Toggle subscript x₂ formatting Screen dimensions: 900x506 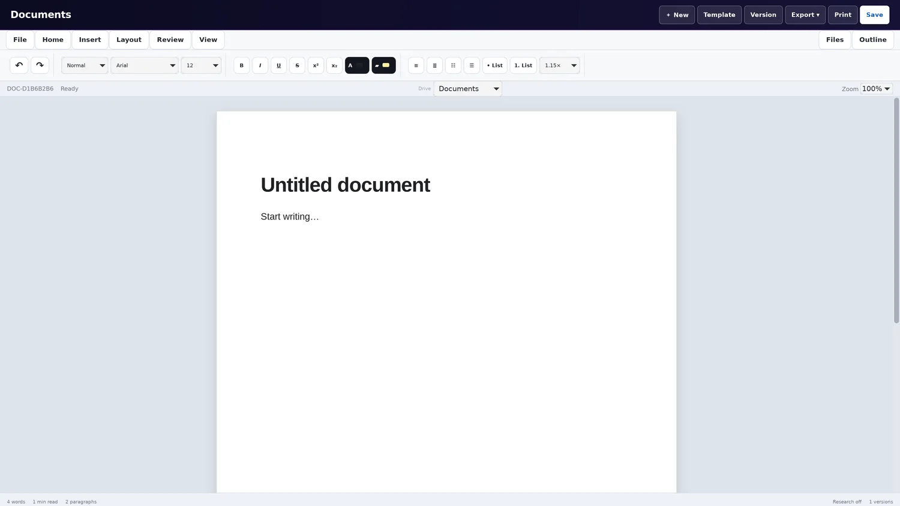point(334,65)
